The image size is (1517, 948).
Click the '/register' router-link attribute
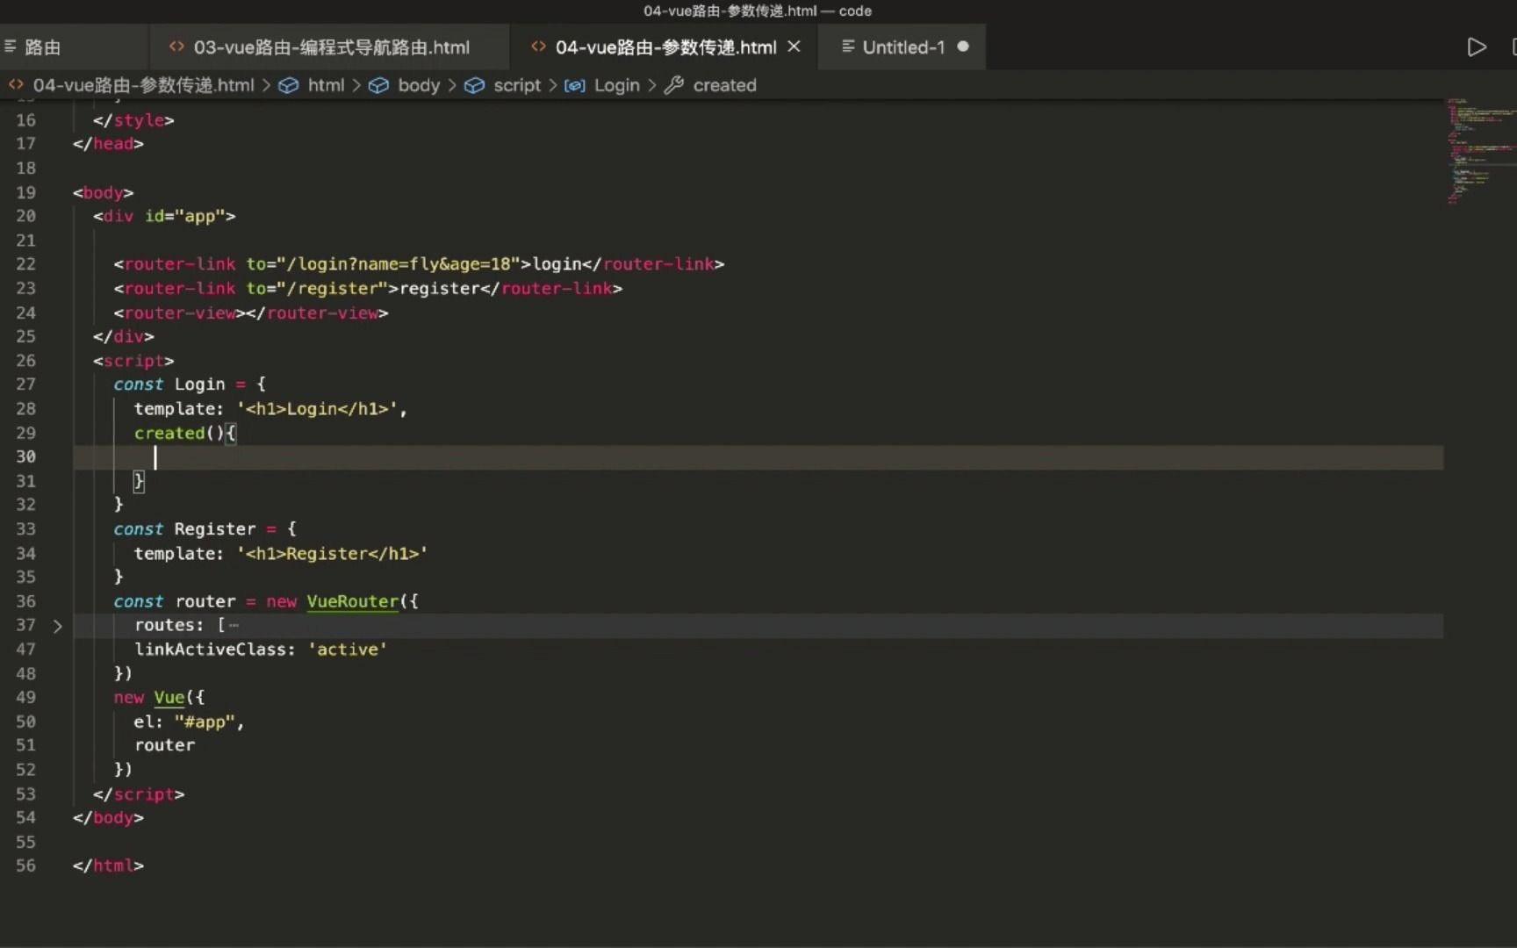(x=338, y=288)
